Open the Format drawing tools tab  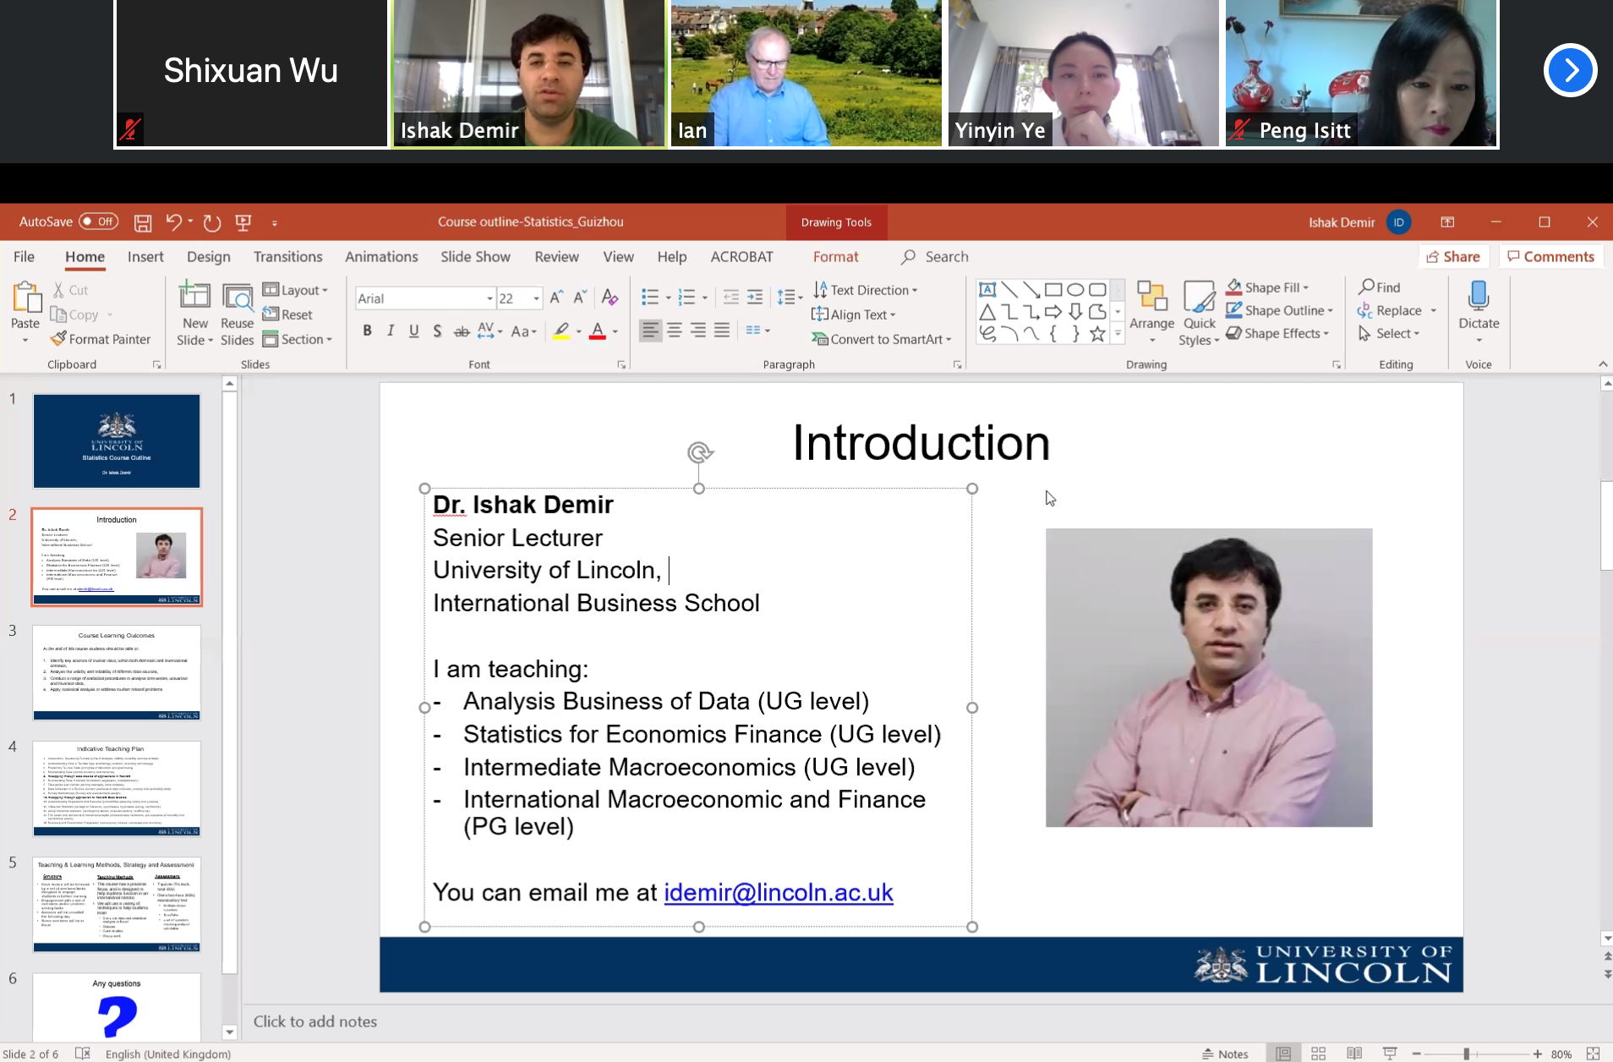click(x=836, y=256)
